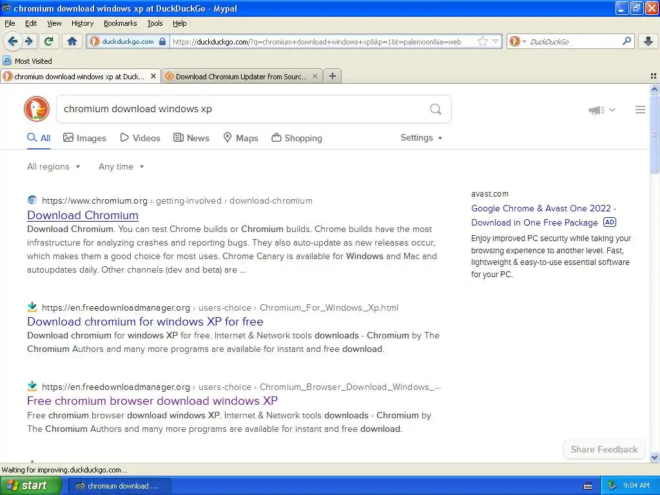Expand the Any time filter

(121, 166)
